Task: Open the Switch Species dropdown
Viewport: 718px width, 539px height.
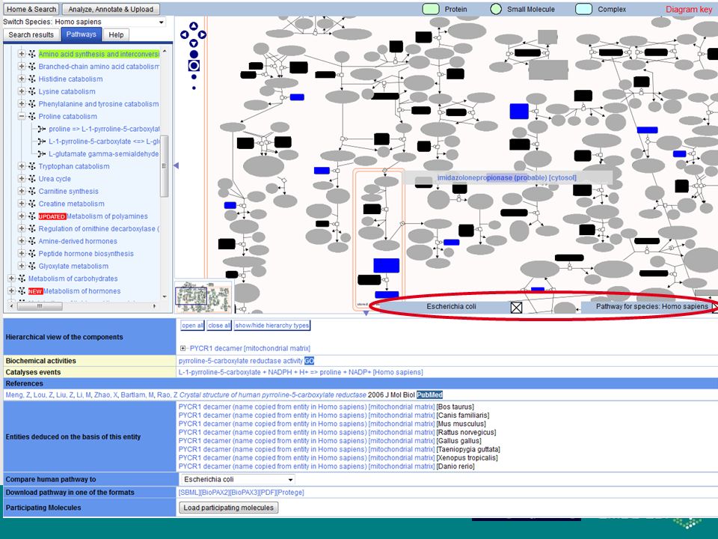Action: click(109, 22)
